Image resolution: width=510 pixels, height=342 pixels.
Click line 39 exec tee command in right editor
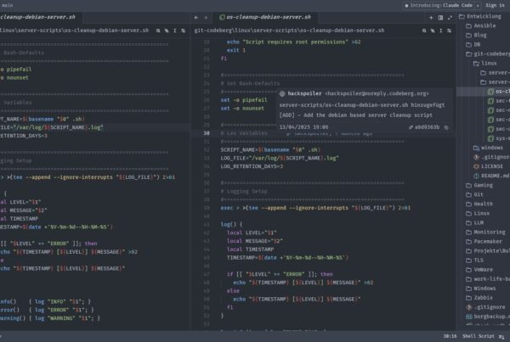click(x=315, y=208)
